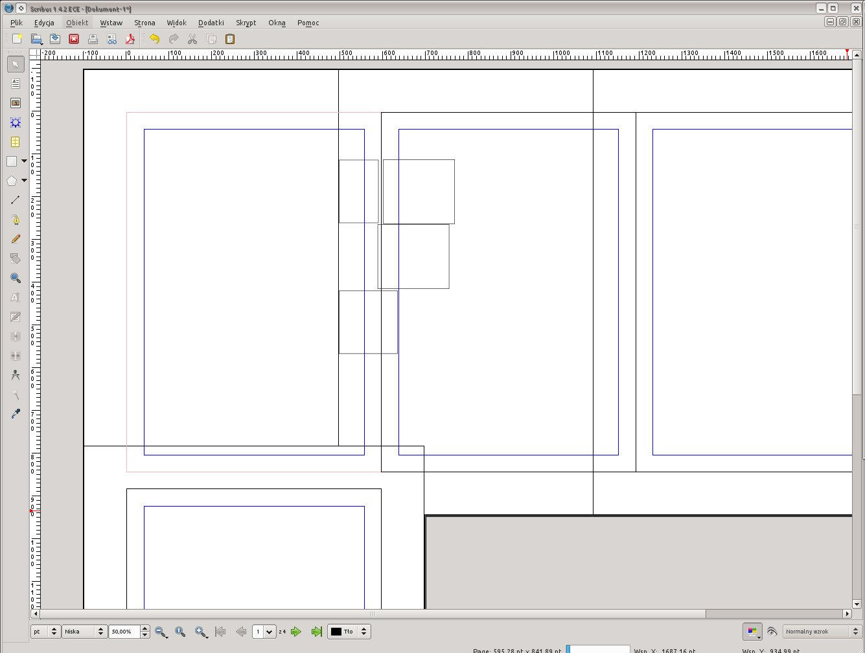
Task: Toggle the color management button
Action: coord(752,632)
